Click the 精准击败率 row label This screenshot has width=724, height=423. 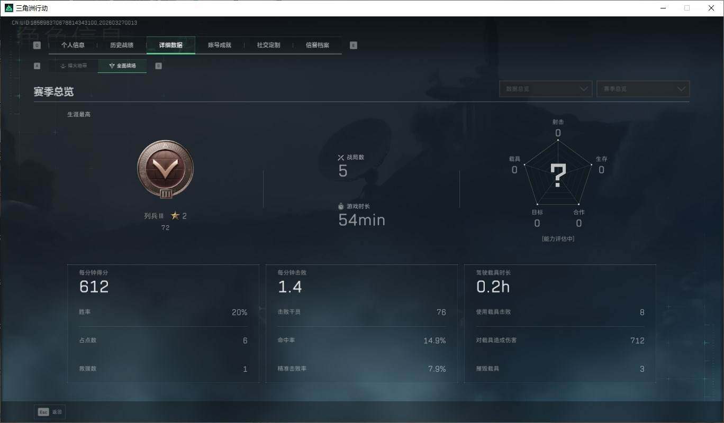[x=292, y=369]
